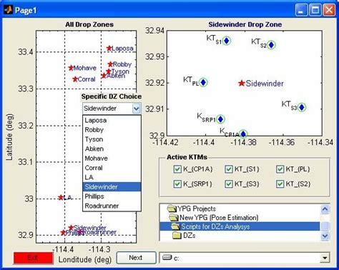Image resolution: width=339 pixels, height=270 pixels.
Task: Uncheck the KT_{S2} checkbox
Action: (280, 184)
